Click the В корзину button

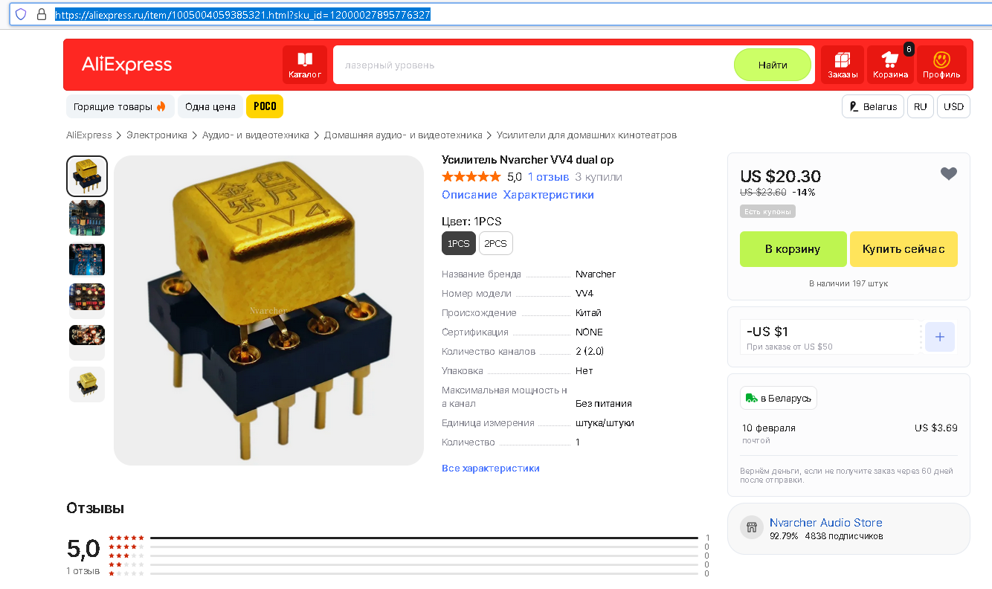coord(793,249)
